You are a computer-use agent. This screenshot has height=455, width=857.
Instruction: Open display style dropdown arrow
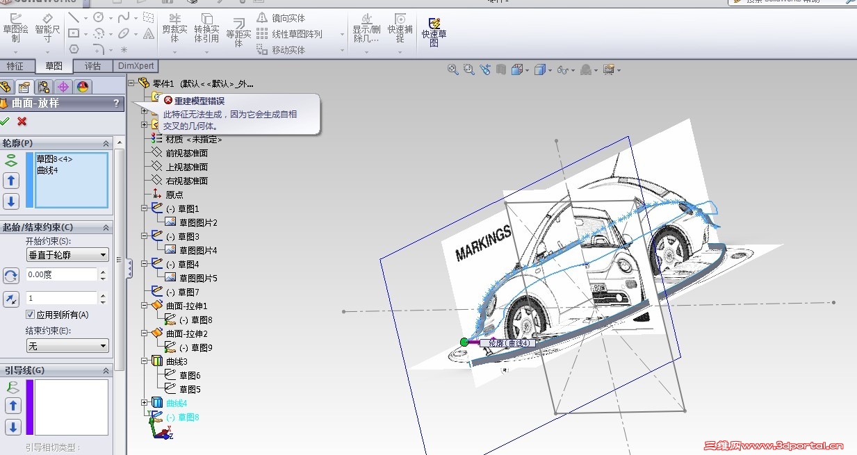549,70
